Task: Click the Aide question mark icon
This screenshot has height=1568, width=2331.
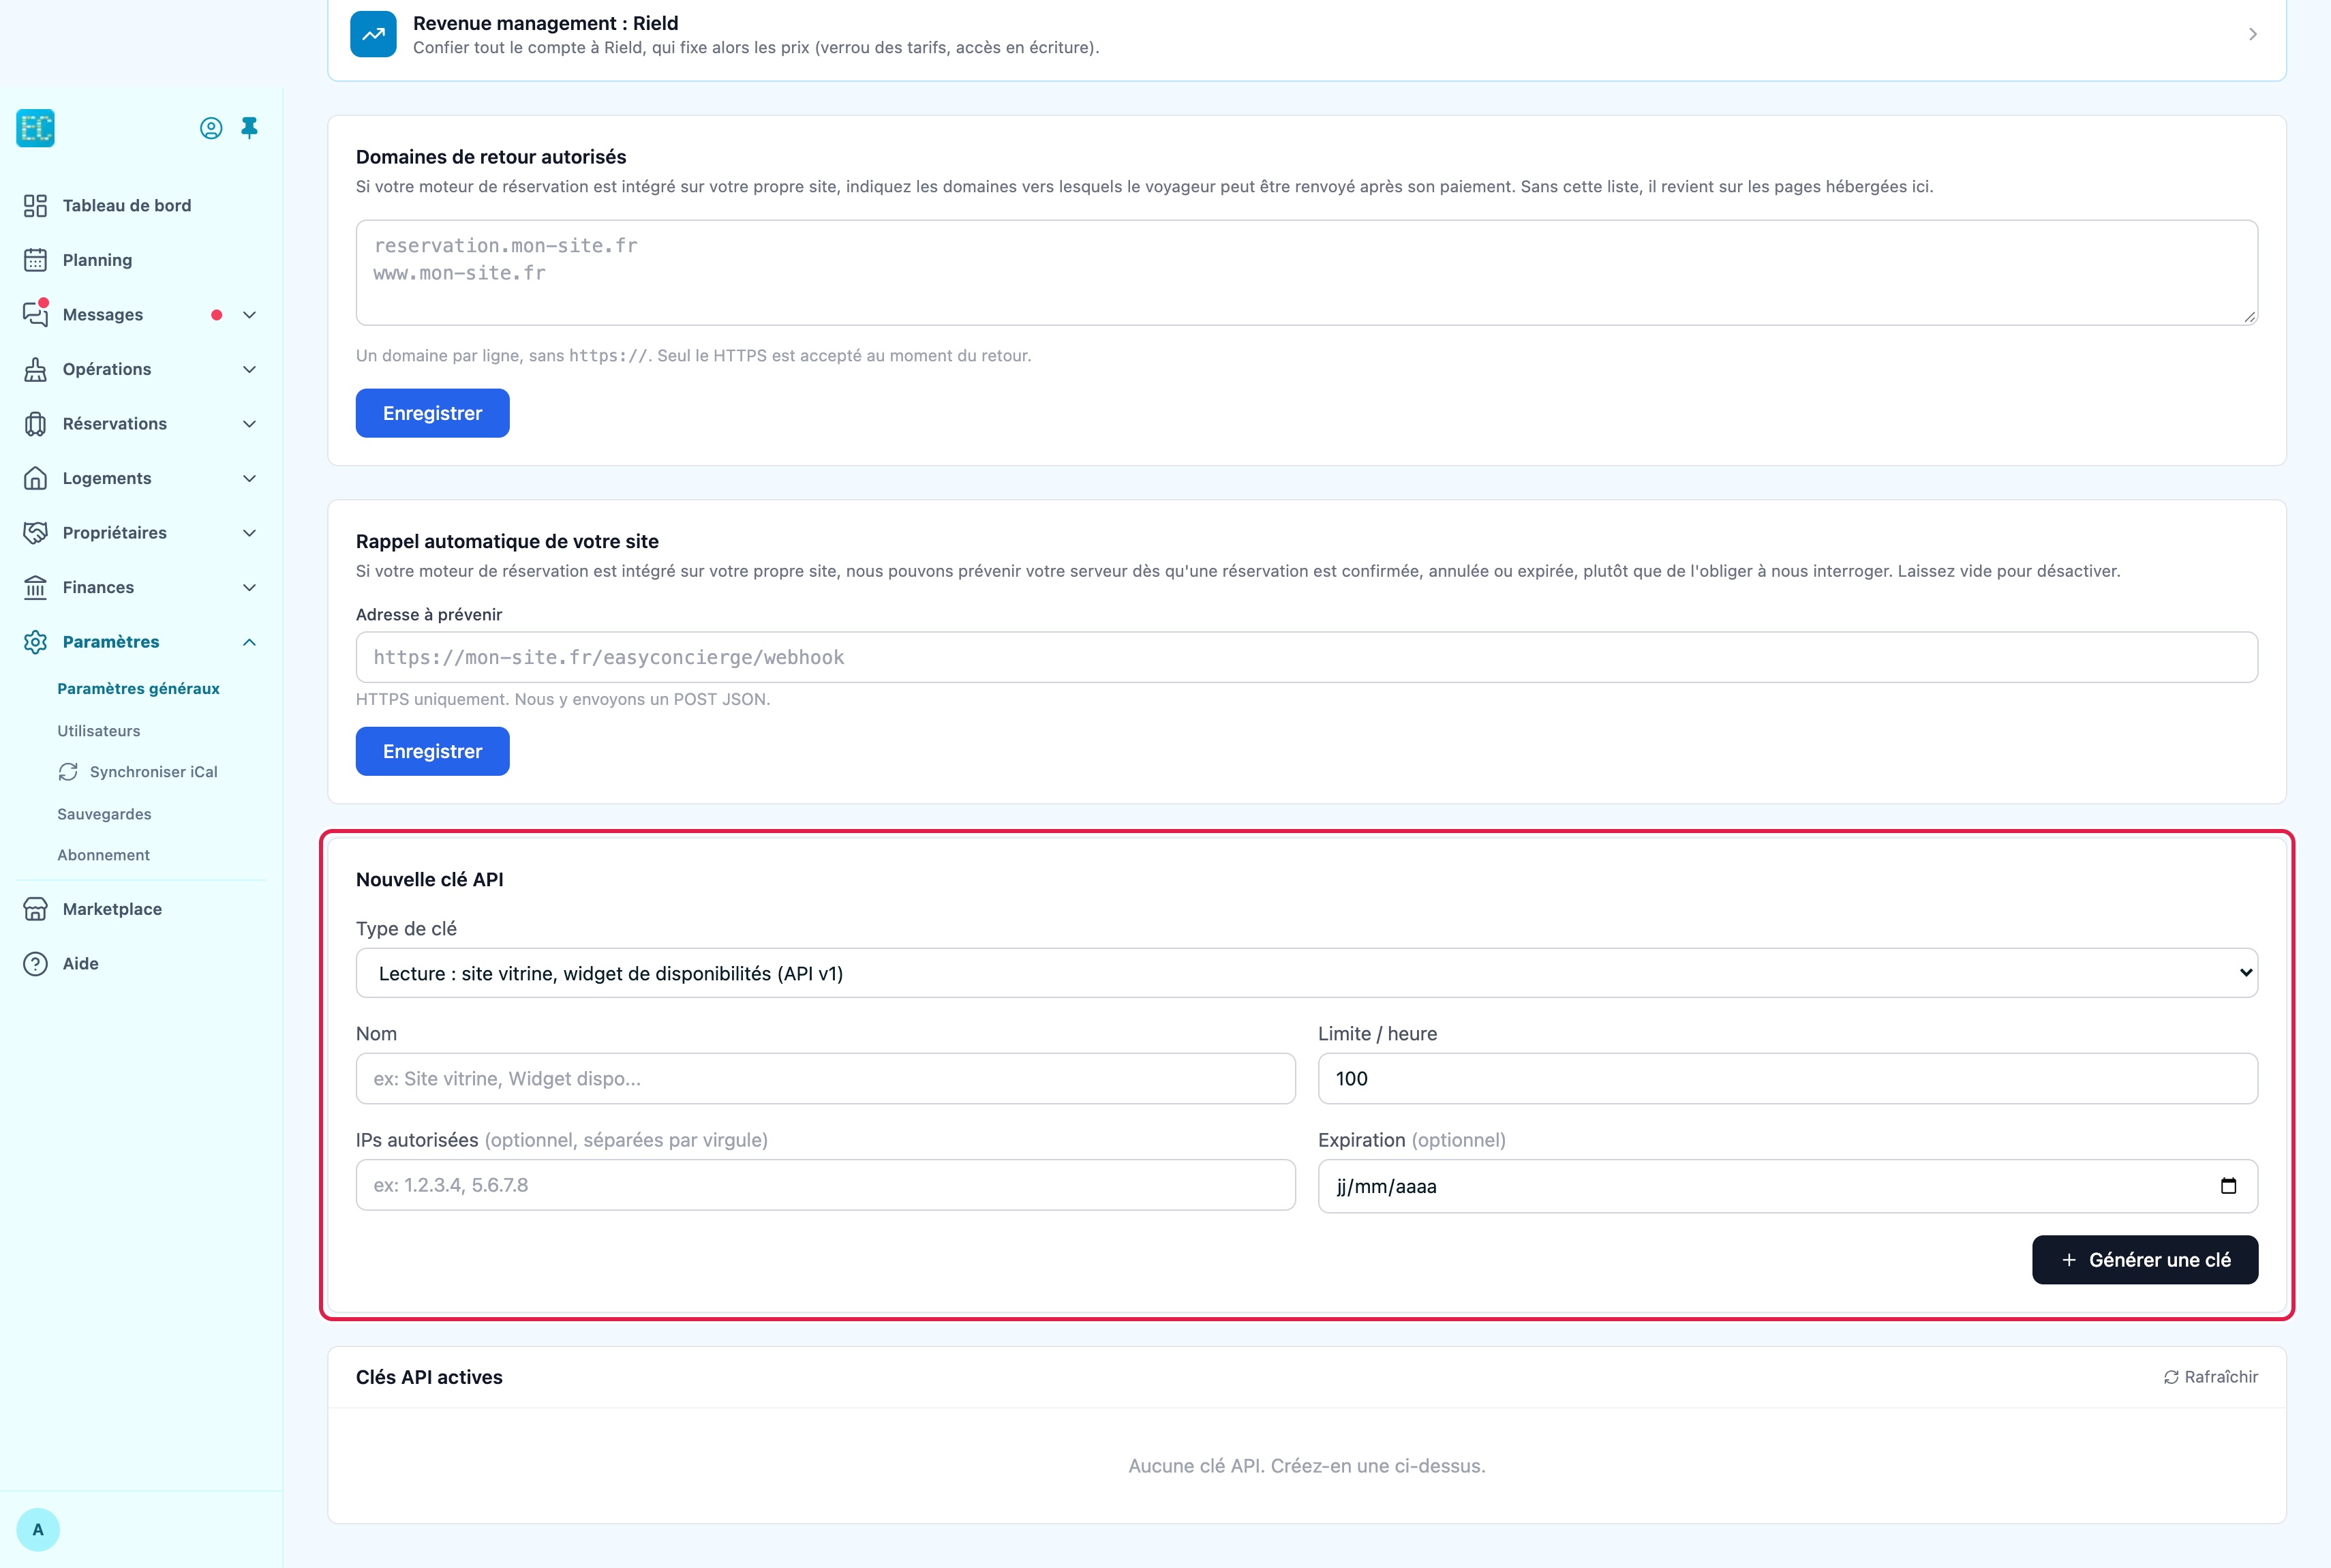Action: (x=35, y=964)
